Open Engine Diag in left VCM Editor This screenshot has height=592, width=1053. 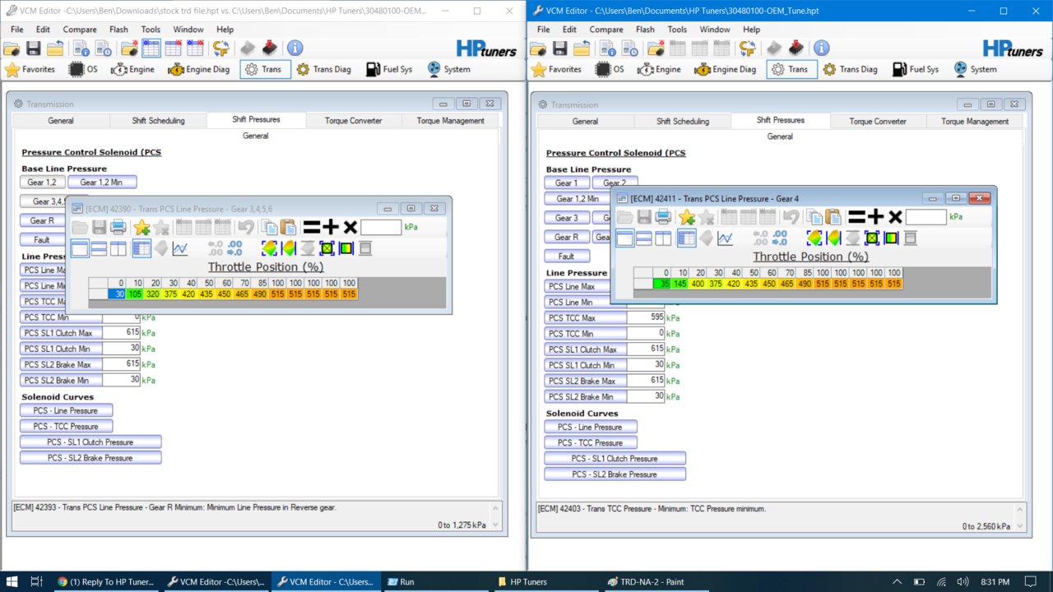[200, 69]
